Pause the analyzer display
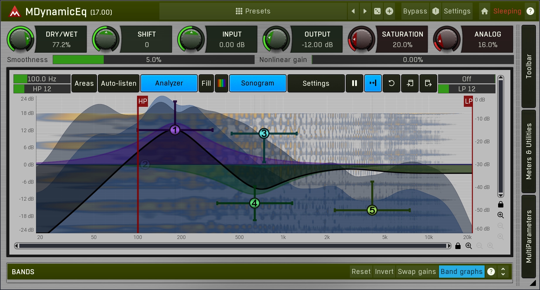Viewport: 540px width, 290px height. (355, 83)
